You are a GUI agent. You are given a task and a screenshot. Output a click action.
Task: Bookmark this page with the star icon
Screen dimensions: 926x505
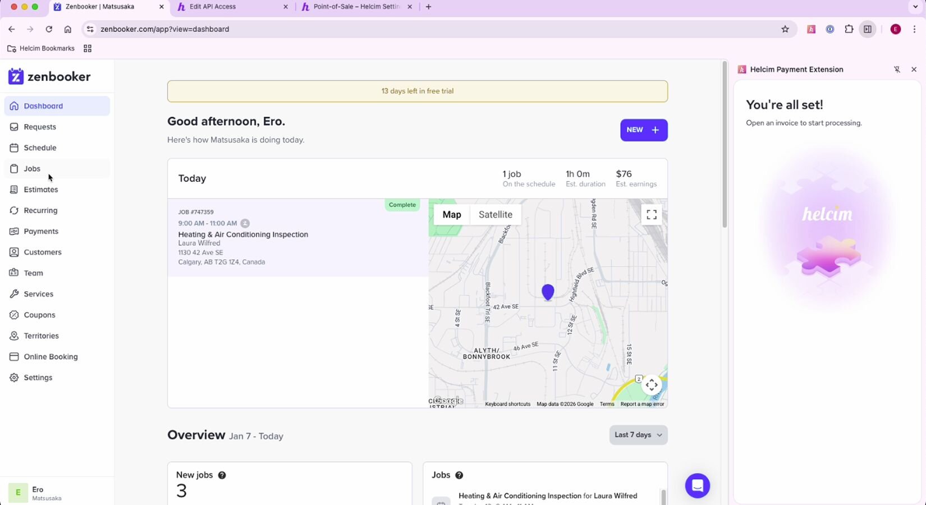(x=785, y=29)
